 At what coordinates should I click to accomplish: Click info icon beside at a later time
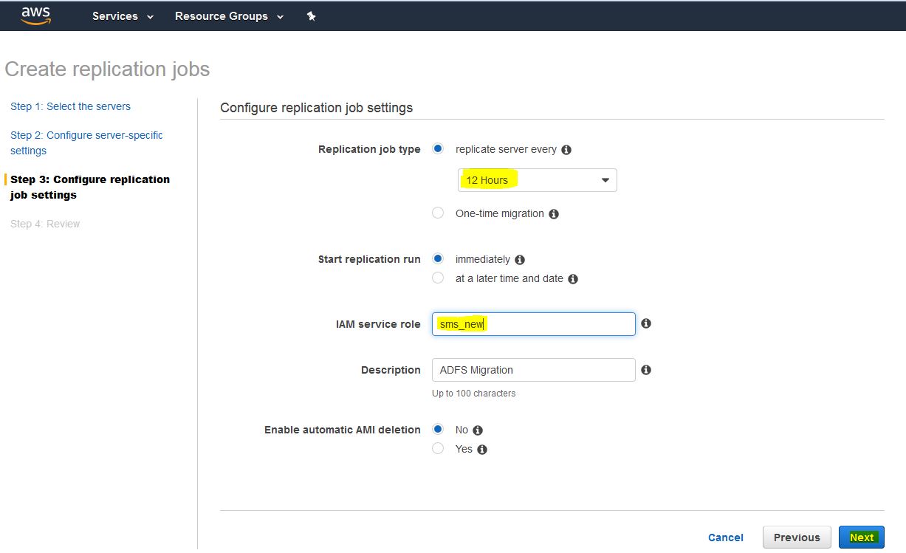[573, 279]
